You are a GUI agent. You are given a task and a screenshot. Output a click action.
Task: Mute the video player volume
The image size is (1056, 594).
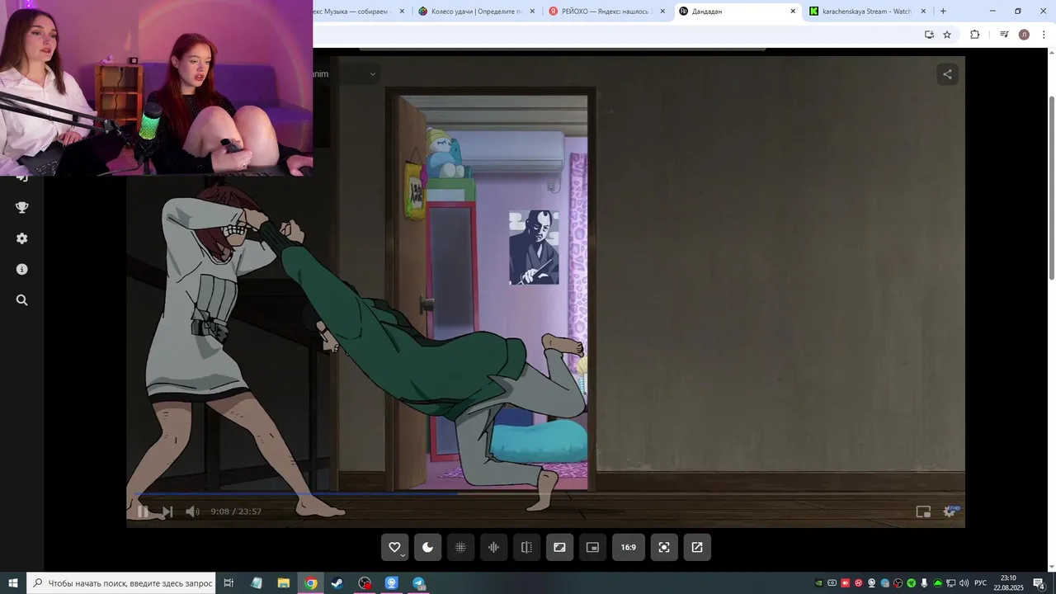pos(192,511)
